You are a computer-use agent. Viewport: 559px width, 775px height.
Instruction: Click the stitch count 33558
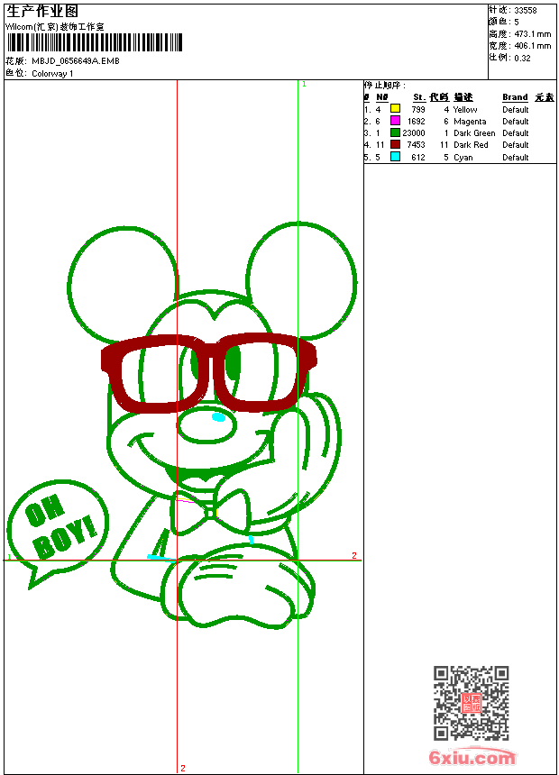(x=526, y=11)
